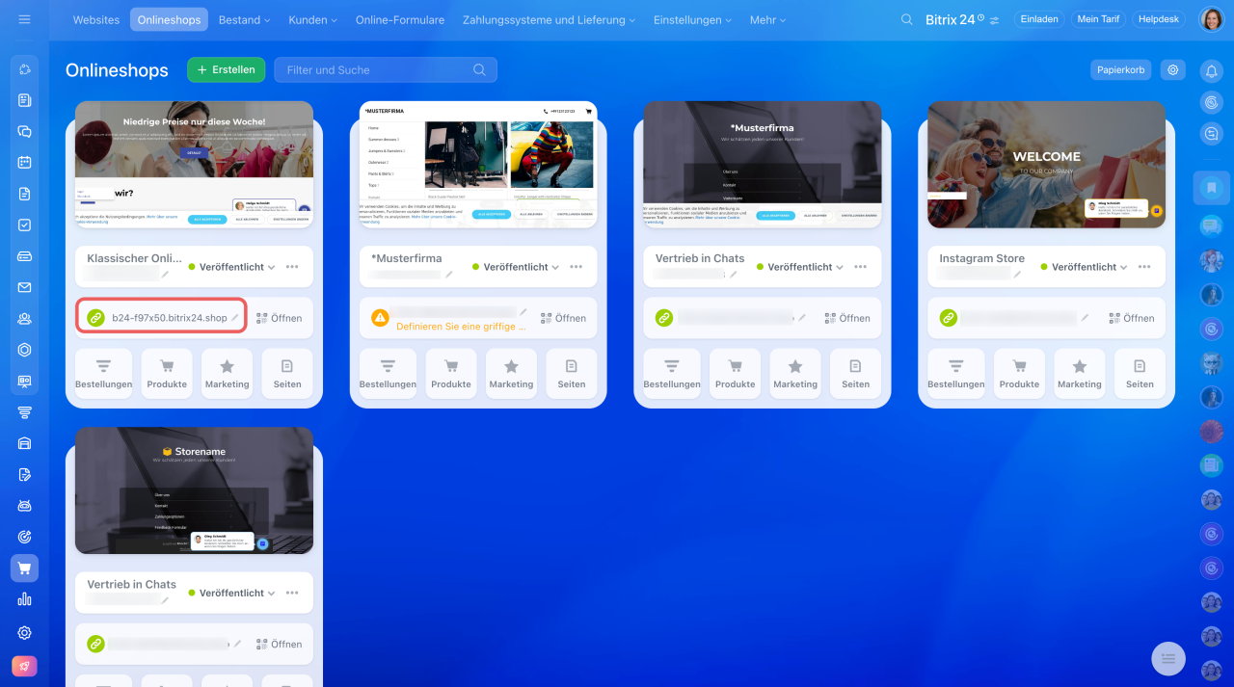Image resolution: width=1234 pixels, height=687 pixels.
Task: Expand the Mehr menu
Action: [767, 19]
